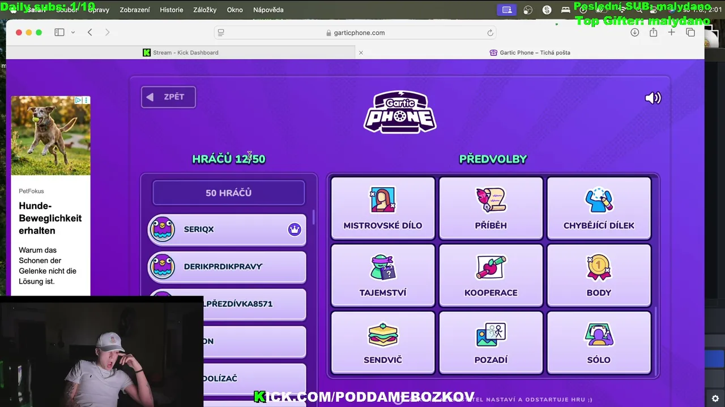Click the 50 HRÁČŮ player limit button

(228, 193)
